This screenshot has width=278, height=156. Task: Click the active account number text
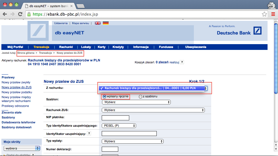54,64
